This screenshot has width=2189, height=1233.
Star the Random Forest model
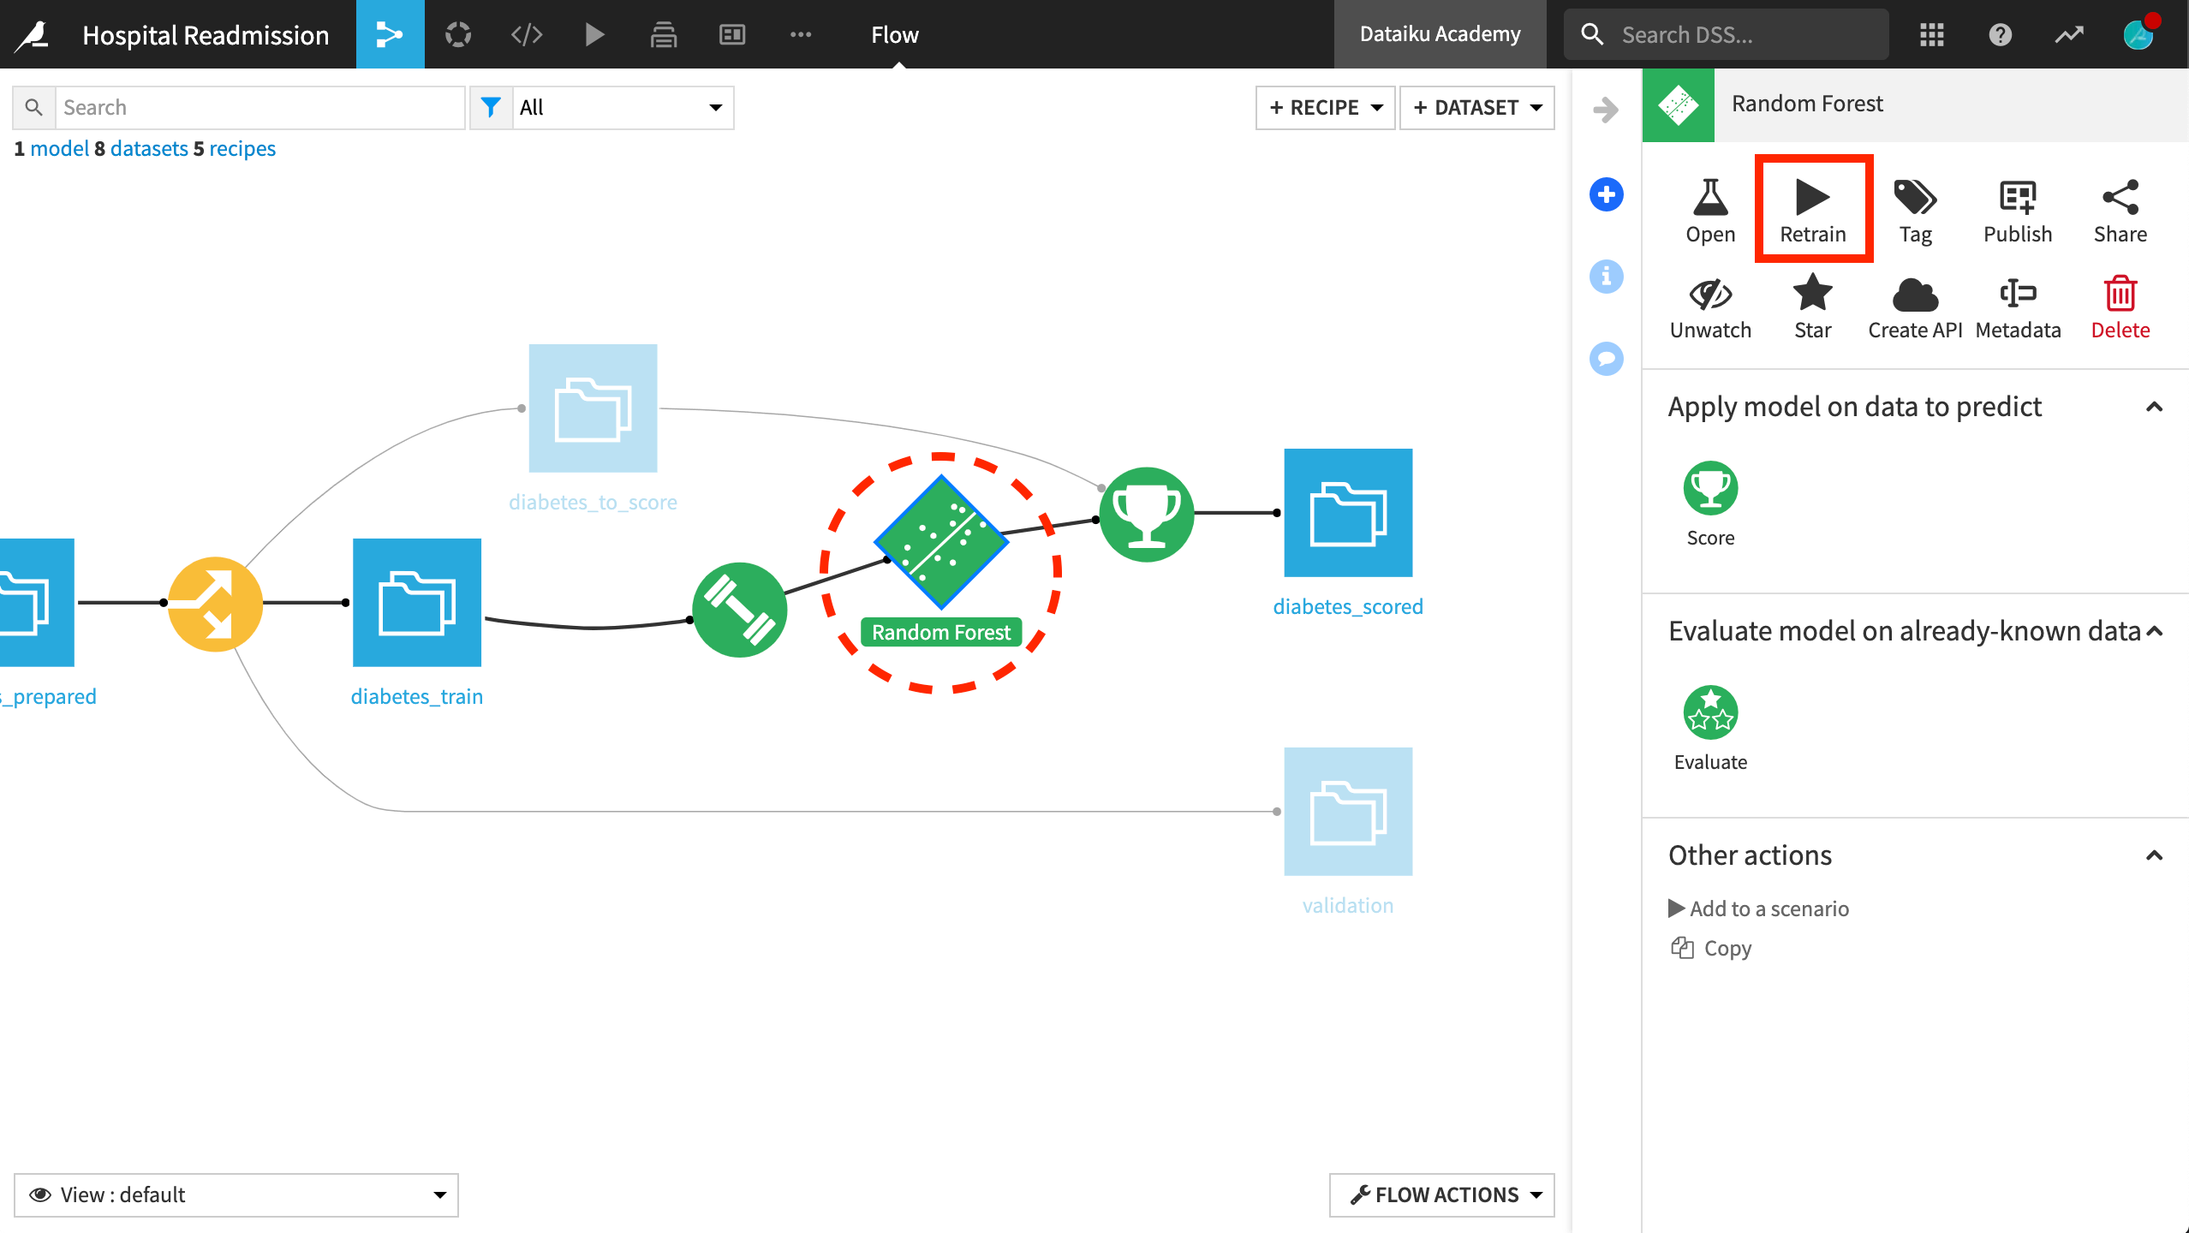click(1813, 308)
